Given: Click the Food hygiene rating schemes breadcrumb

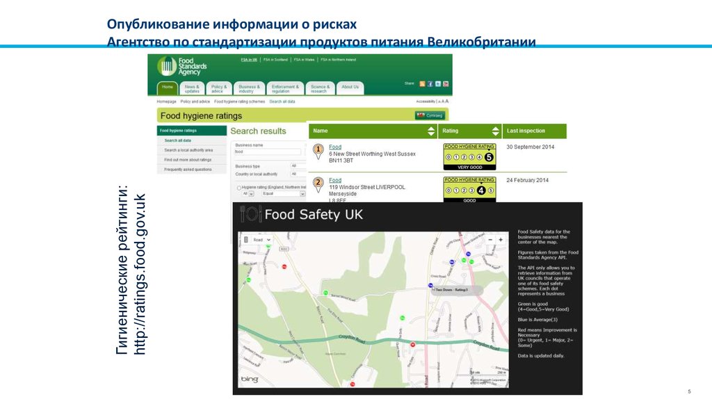Looking at the screenshot, I should (x=239, y=101).
